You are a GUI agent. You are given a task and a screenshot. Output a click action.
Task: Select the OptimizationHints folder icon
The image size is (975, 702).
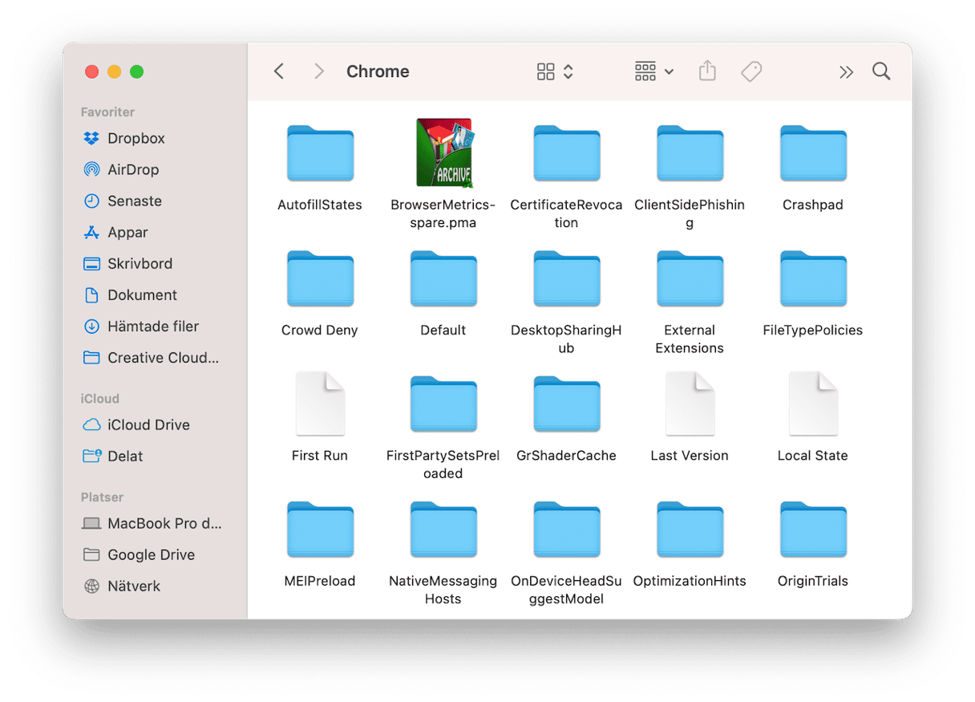click(690, 530)
